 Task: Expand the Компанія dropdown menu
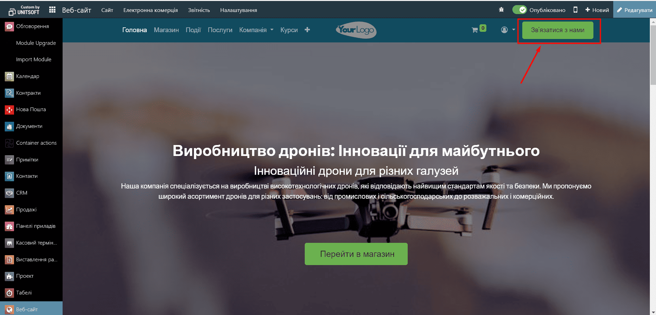(x=256, y=30)
